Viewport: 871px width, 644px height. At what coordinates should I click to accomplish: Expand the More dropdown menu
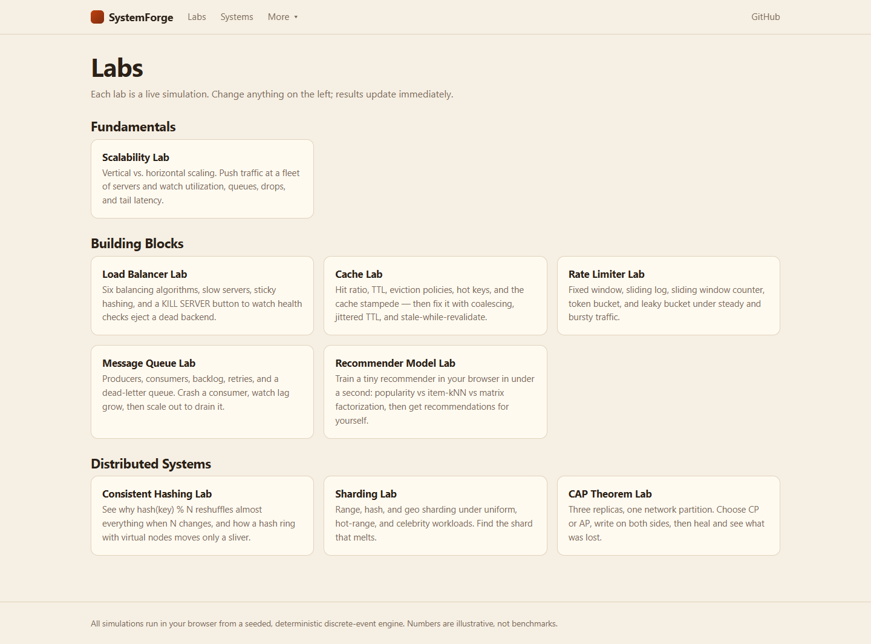[x=282, y=17]
